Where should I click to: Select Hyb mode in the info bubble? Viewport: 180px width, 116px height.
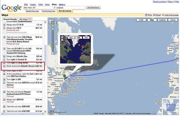coord(86,37)
